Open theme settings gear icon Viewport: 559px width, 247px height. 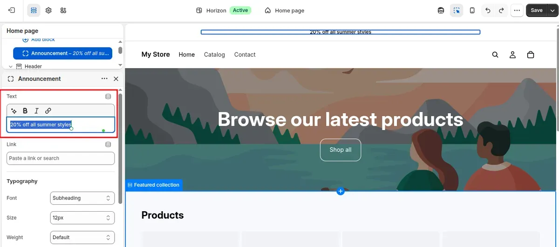48,10
